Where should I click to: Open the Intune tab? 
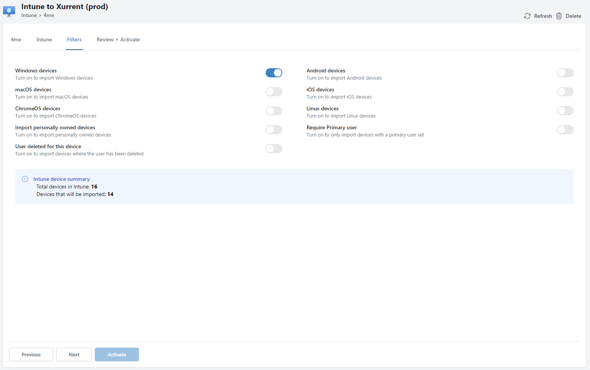(44, 39)
